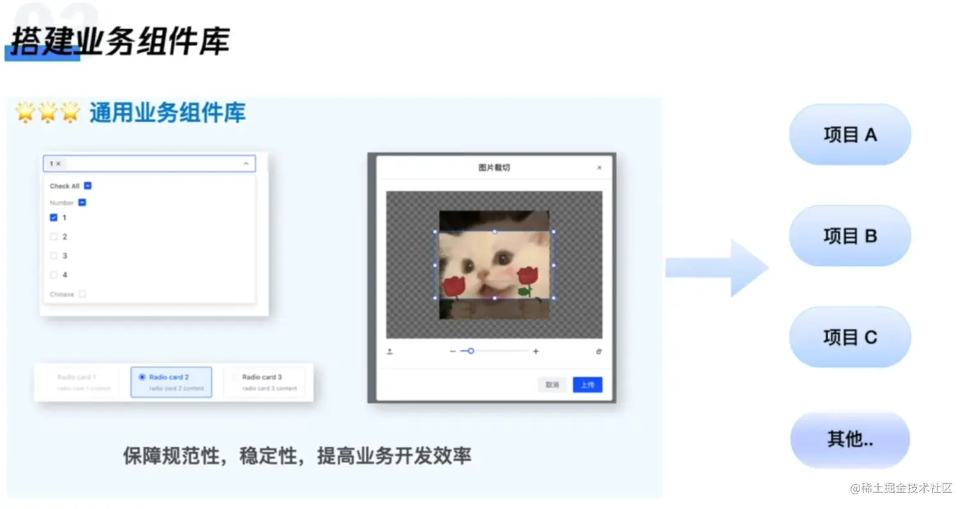Click the 搭建业务组件库 slide title

(119, 40)
